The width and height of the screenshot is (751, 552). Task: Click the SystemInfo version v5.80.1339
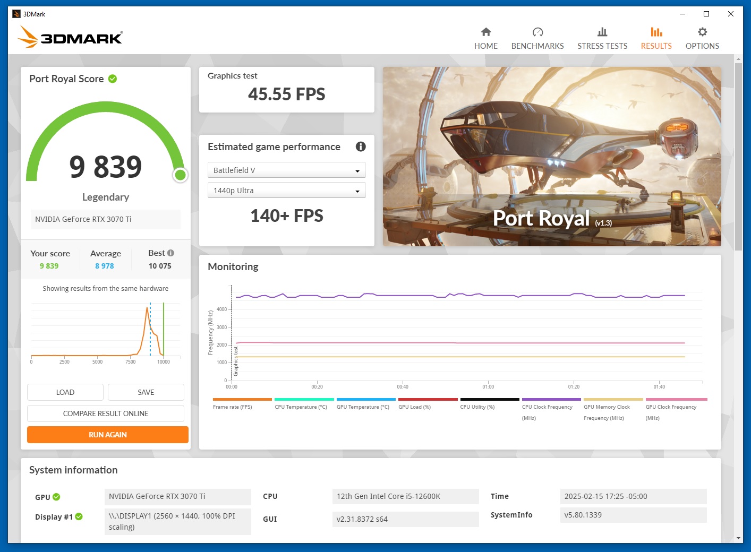(x=633, y=515)
